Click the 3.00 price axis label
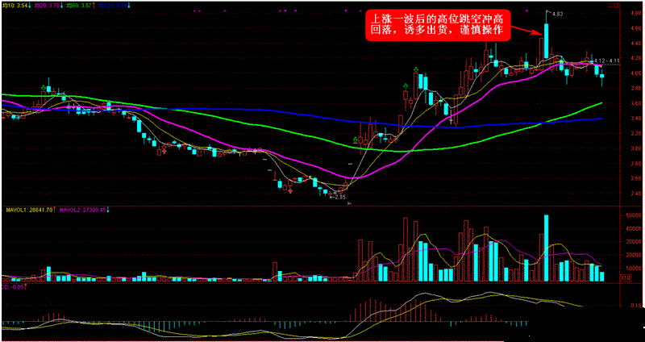The height and width of the screenshot is (342, 645). (x=631, y=148)
